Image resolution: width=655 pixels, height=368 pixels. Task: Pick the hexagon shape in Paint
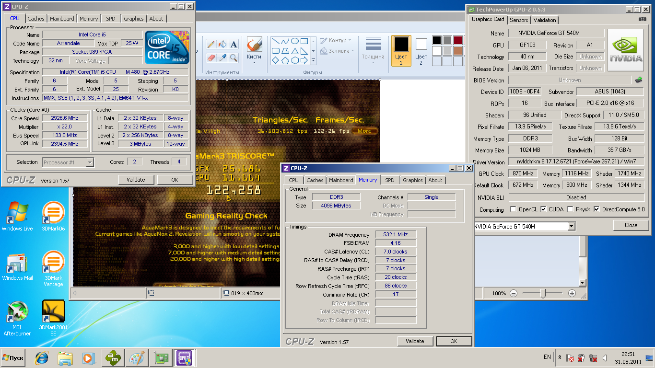(x=295, y=60)
